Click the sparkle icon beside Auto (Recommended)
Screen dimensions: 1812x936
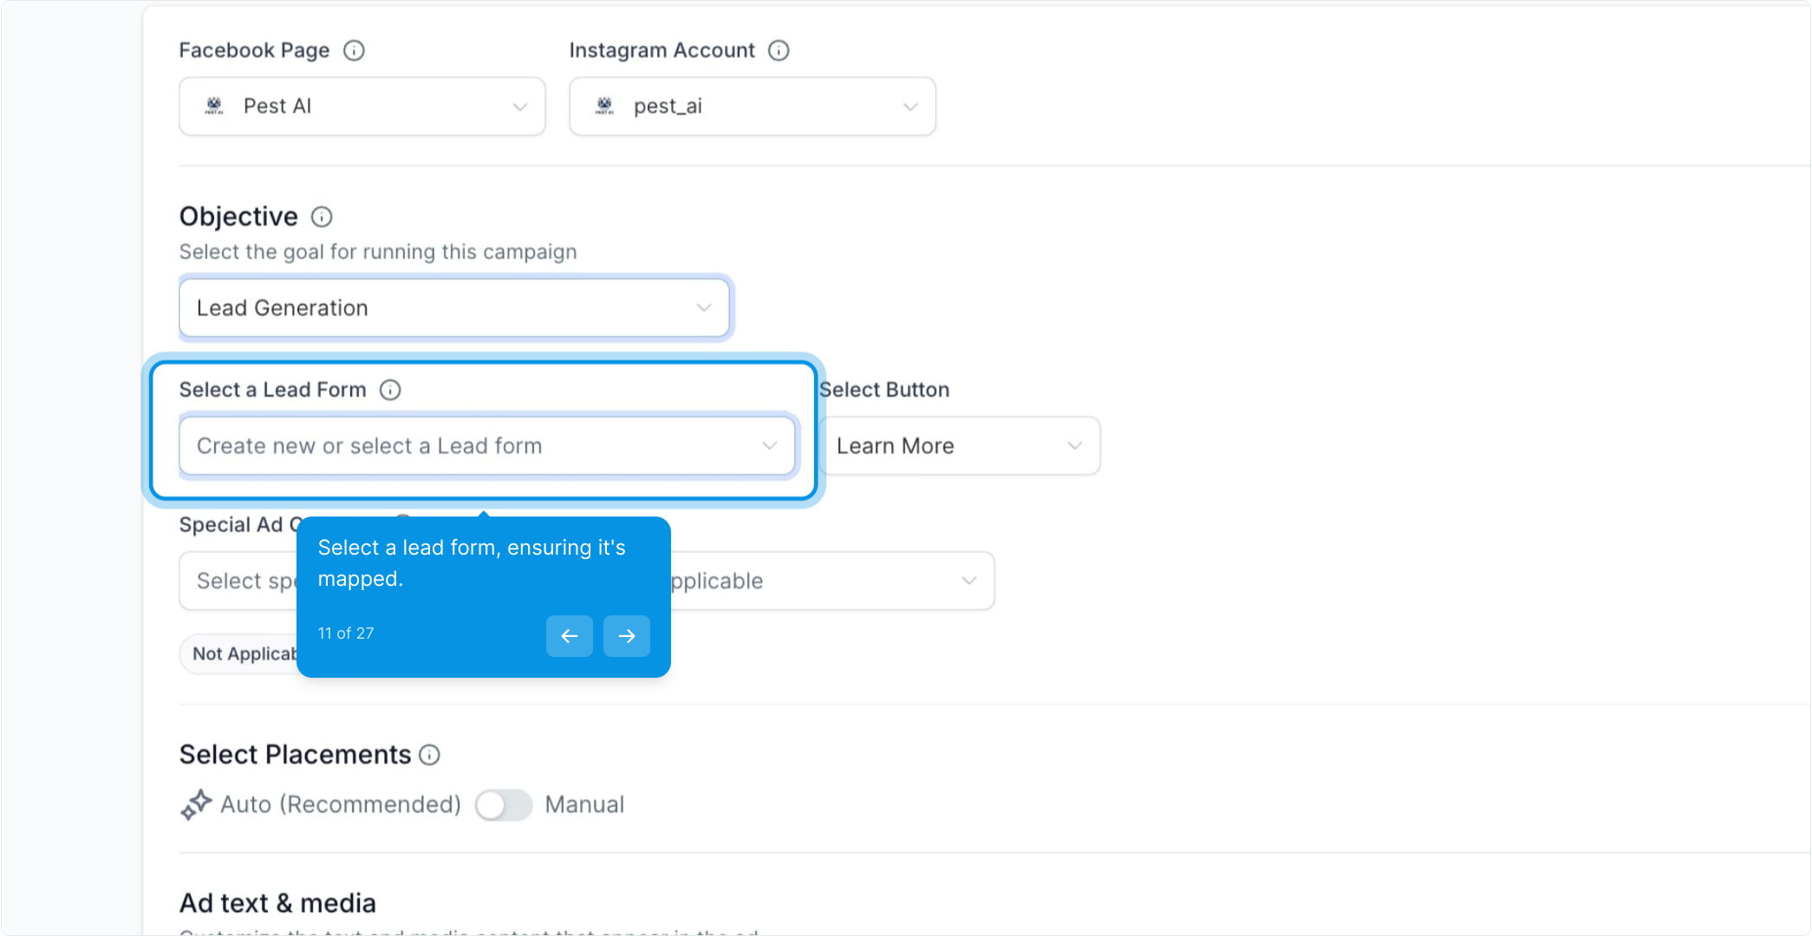tap(196, 804)
